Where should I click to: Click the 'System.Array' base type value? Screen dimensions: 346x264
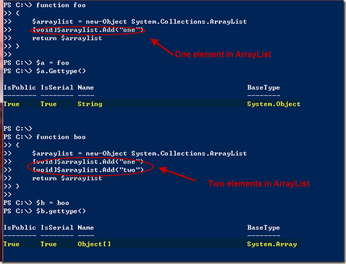pyautogui.click(x=272, y=244)
